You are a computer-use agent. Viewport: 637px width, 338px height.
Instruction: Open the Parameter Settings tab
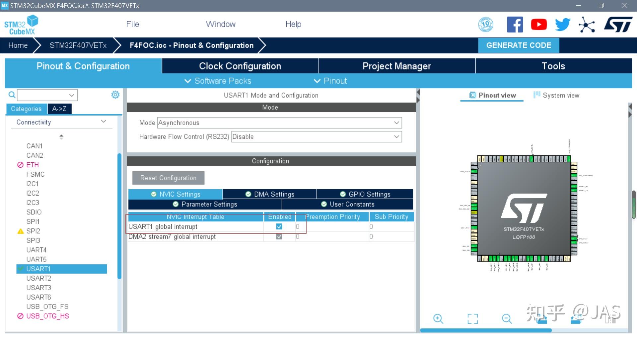[x=205, y=204]
